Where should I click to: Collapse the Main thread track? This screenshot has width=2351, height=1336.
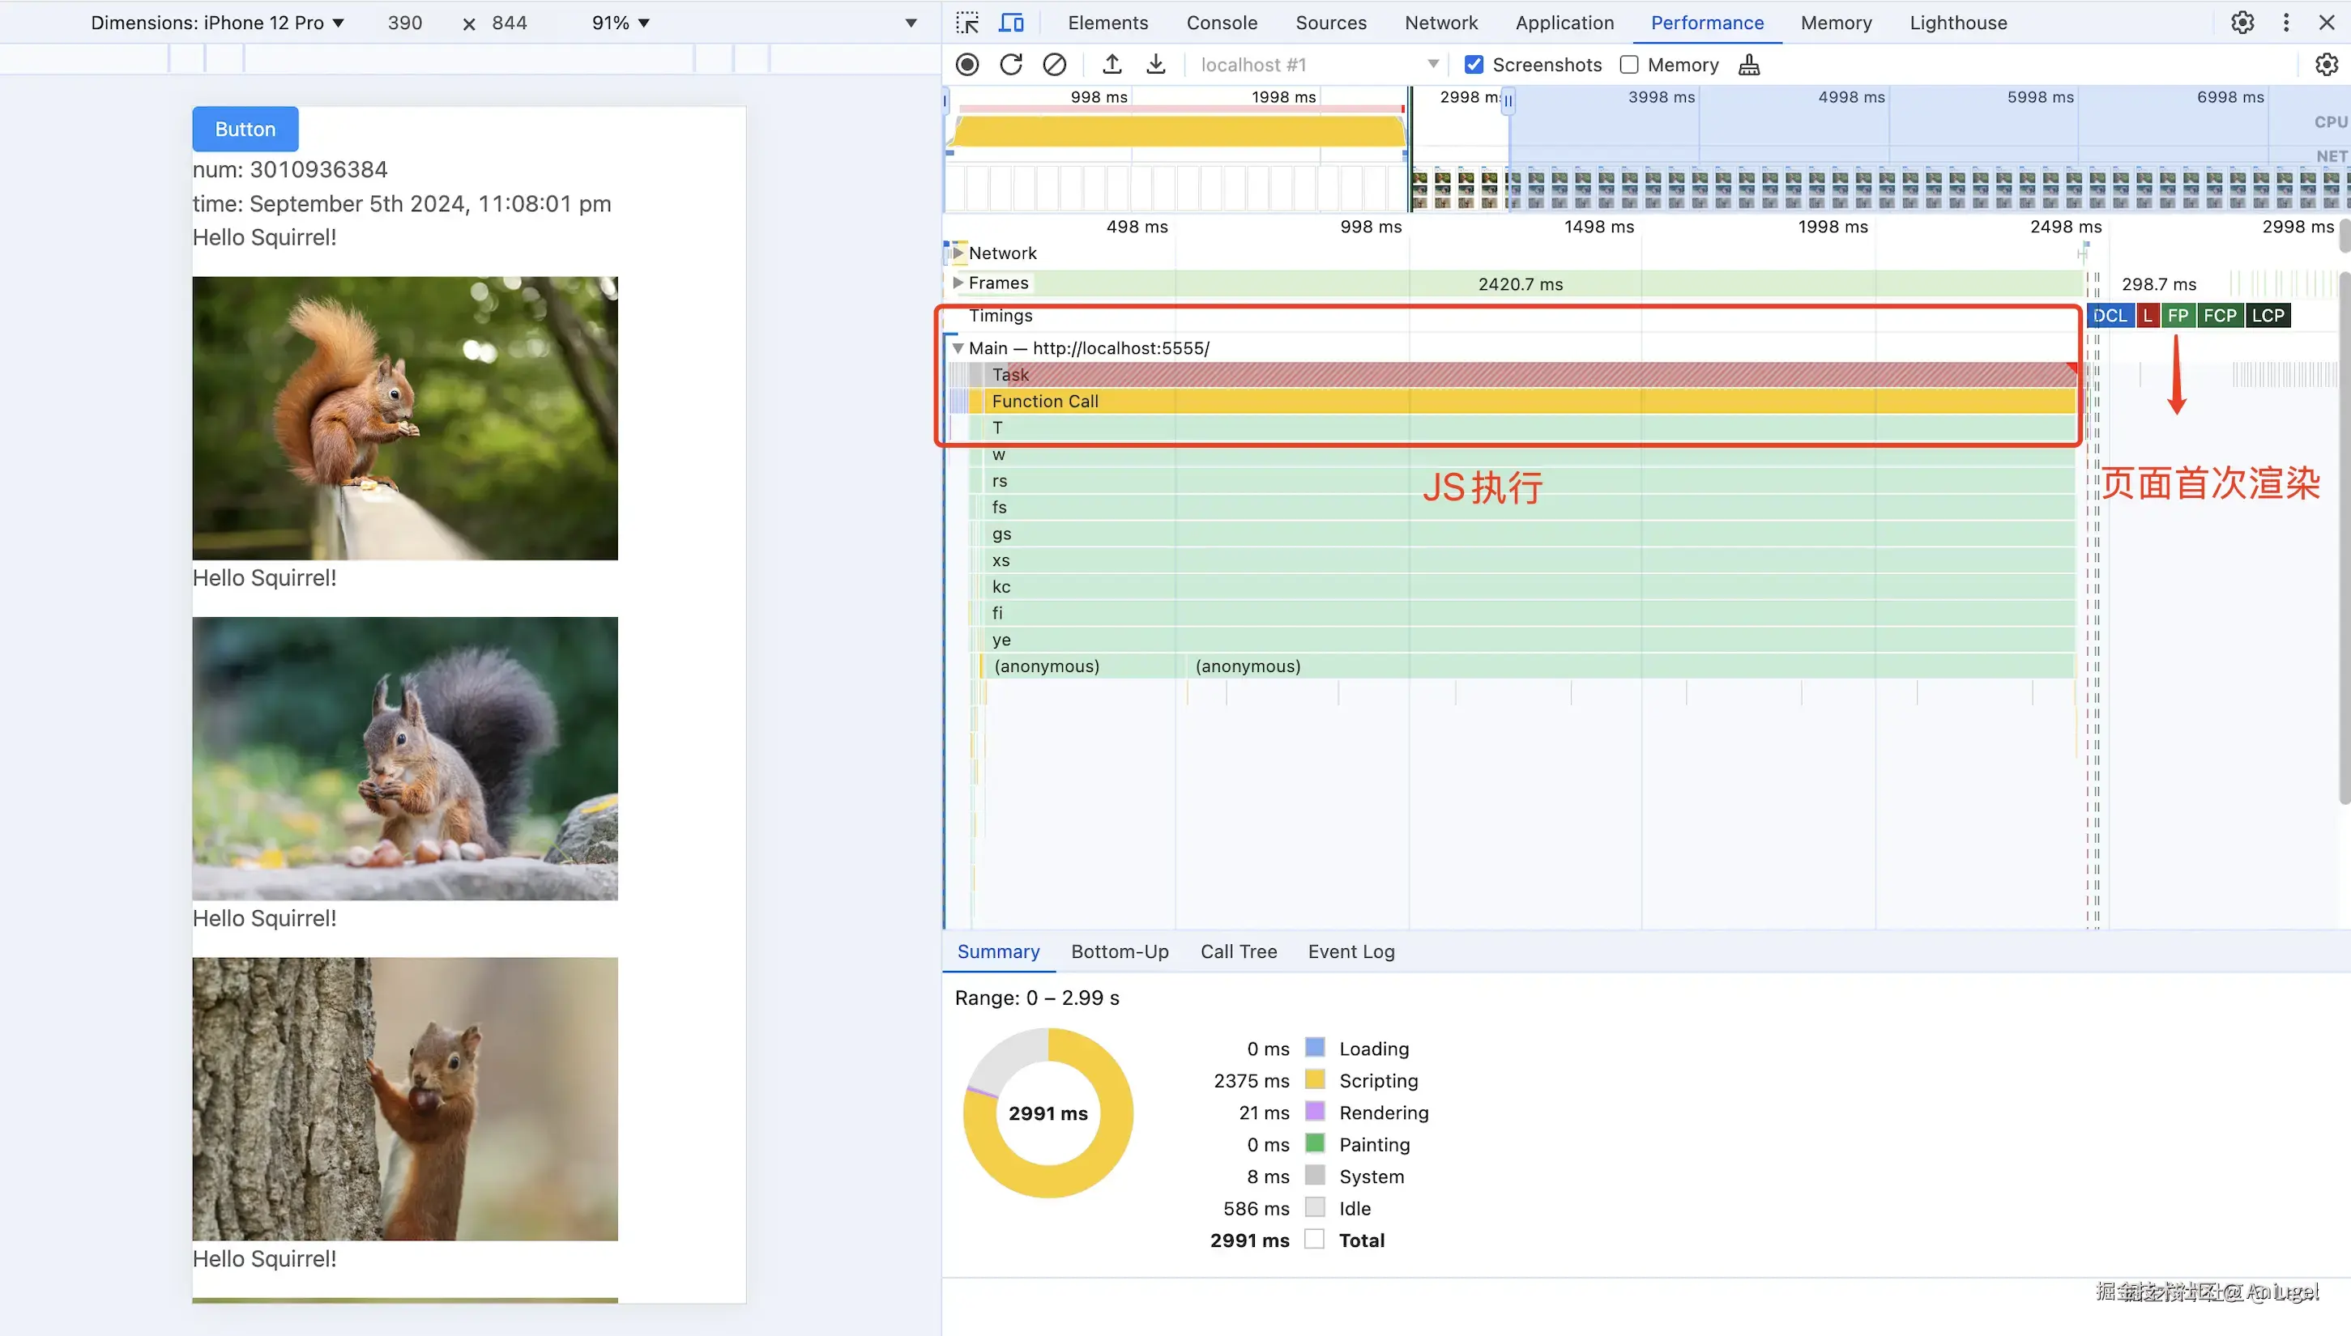[x=958, y=347]
